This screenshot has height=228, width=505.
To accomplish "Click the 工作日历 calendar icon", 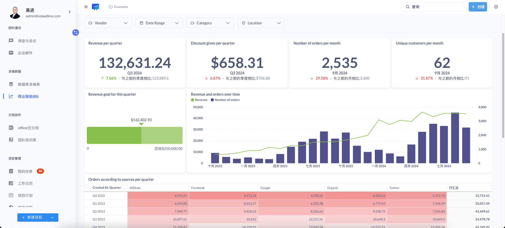I will click(11, 183).
